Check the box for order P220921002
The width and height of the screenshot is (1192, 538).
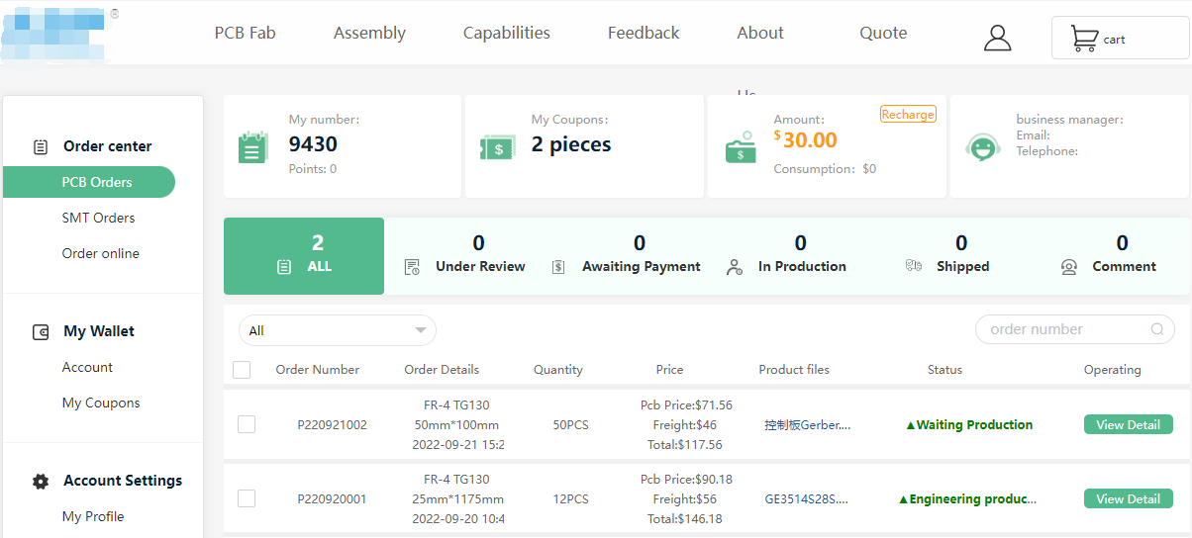(x=247, y=424)
